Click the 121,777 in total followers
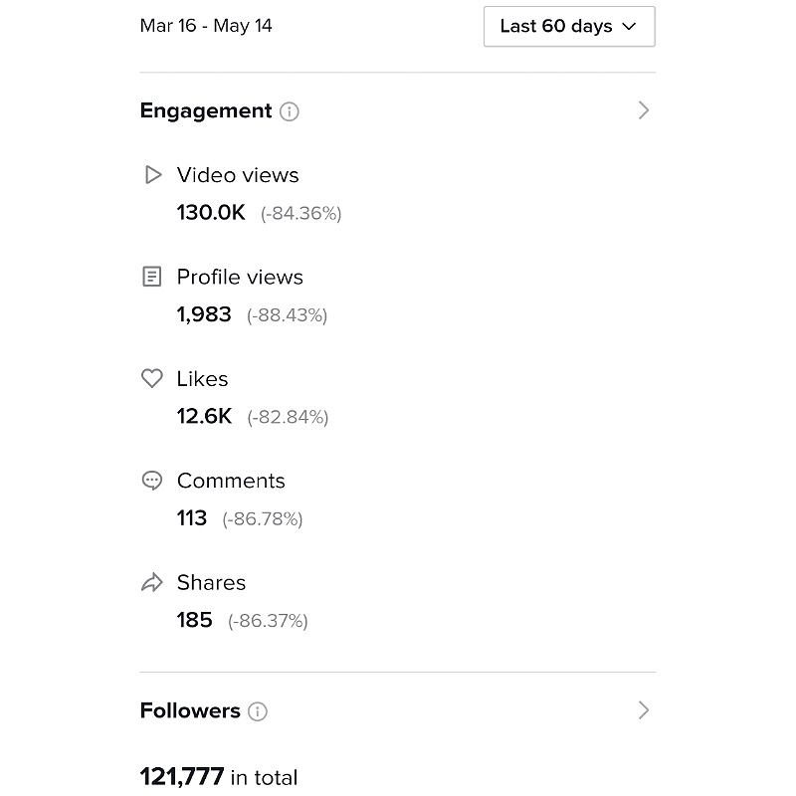Screen dimensions: 796x796 [219, 777]
